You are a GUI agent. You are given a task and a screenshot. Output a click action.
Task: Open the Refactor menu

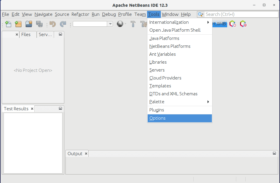click(80, 14)
